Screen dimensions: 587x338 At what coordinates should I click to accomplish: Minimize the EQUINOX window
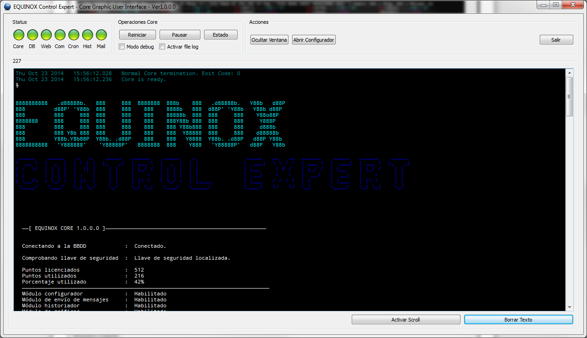click(543, 5)
